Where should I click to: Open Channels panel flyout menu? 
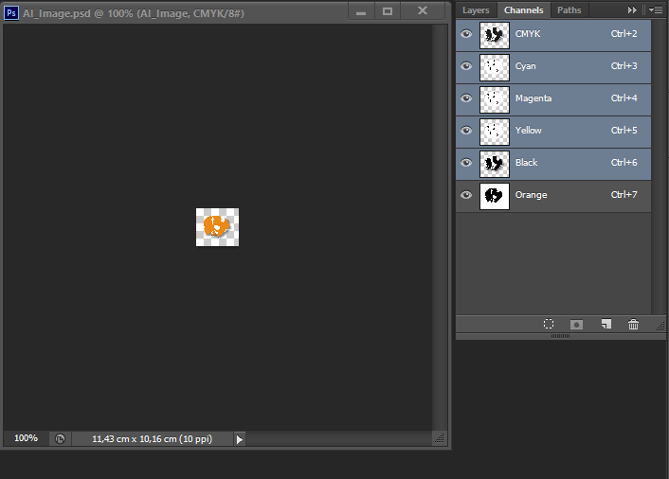[656, 9]
